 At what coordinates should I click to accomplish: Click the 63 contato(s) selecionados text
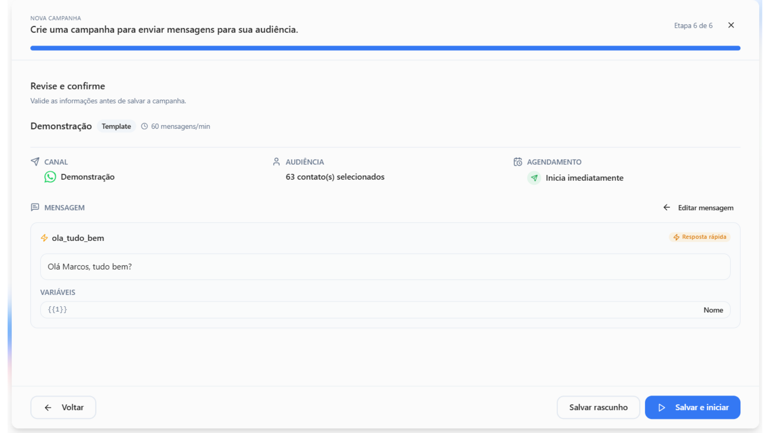coord(335,177)
